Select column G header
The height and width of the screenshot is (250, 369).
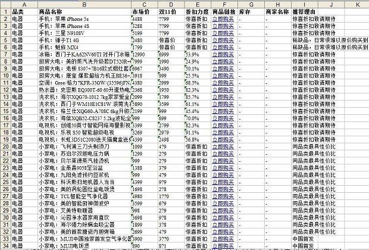pyautogui.click(x=251, y=5)
